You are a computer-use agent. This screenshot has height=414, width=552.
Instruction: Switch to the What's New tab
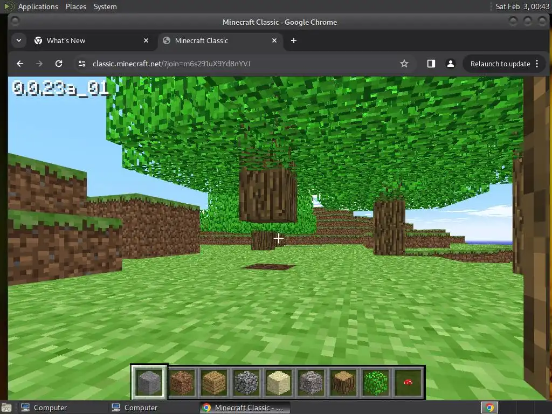pos(92,40)
